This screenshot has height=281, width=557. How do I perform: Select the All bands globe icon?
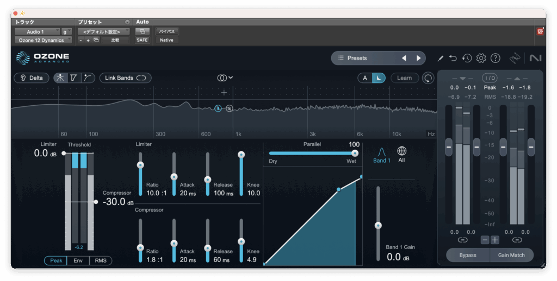[x=401, y=151]
